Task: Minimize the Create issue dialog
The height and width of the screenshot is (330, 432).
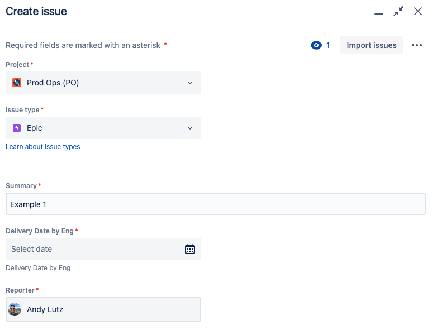Action: [379, 12]
